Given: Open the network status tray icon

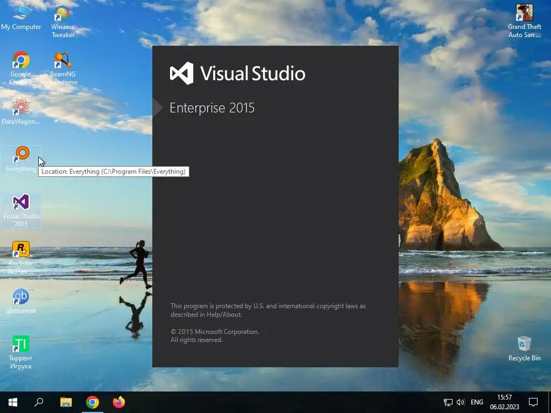Looking at the screenshot, I should click(x=448, y=402).
